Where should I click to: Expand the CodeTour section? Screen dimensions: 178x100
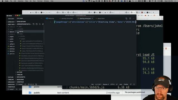(x=20, y=82)
